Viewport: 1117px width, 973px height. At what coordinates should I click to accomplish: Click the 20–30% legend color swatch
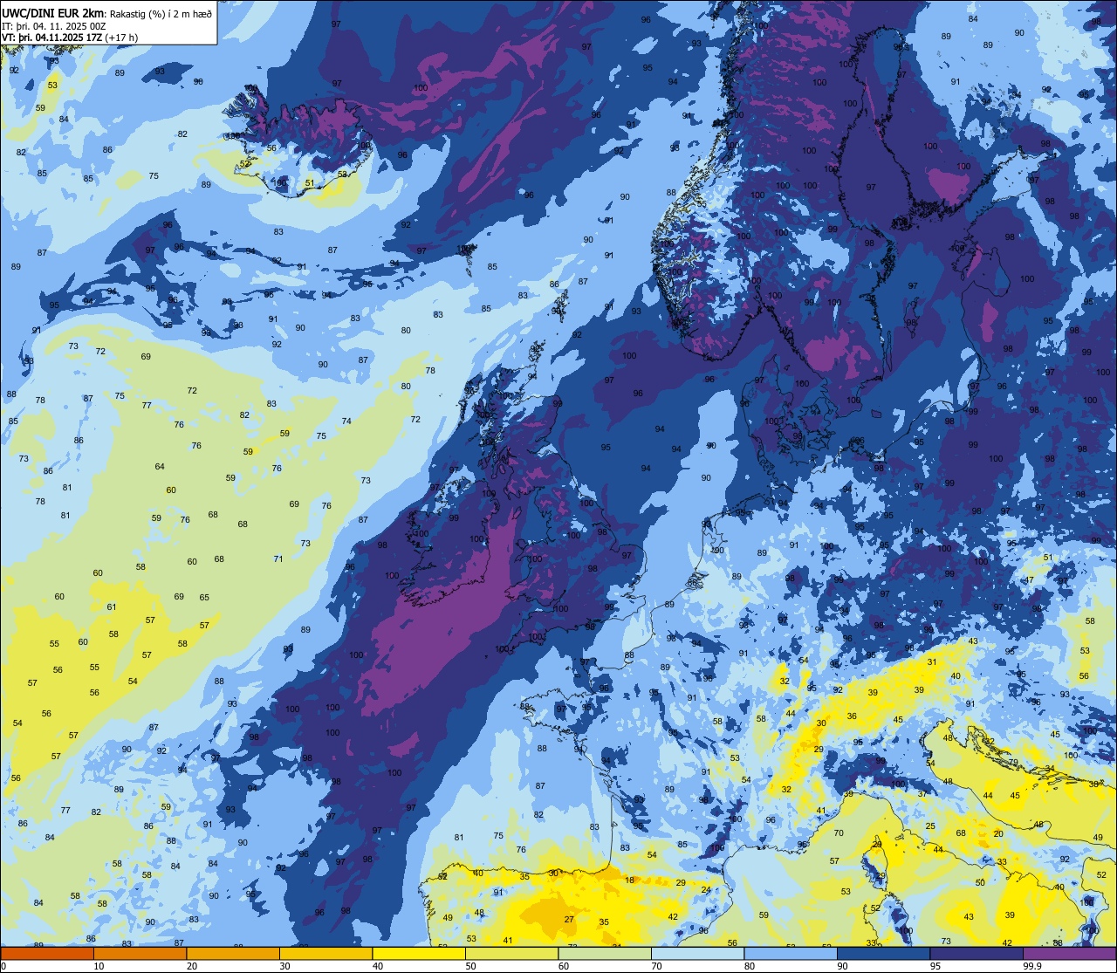[233, 953]
